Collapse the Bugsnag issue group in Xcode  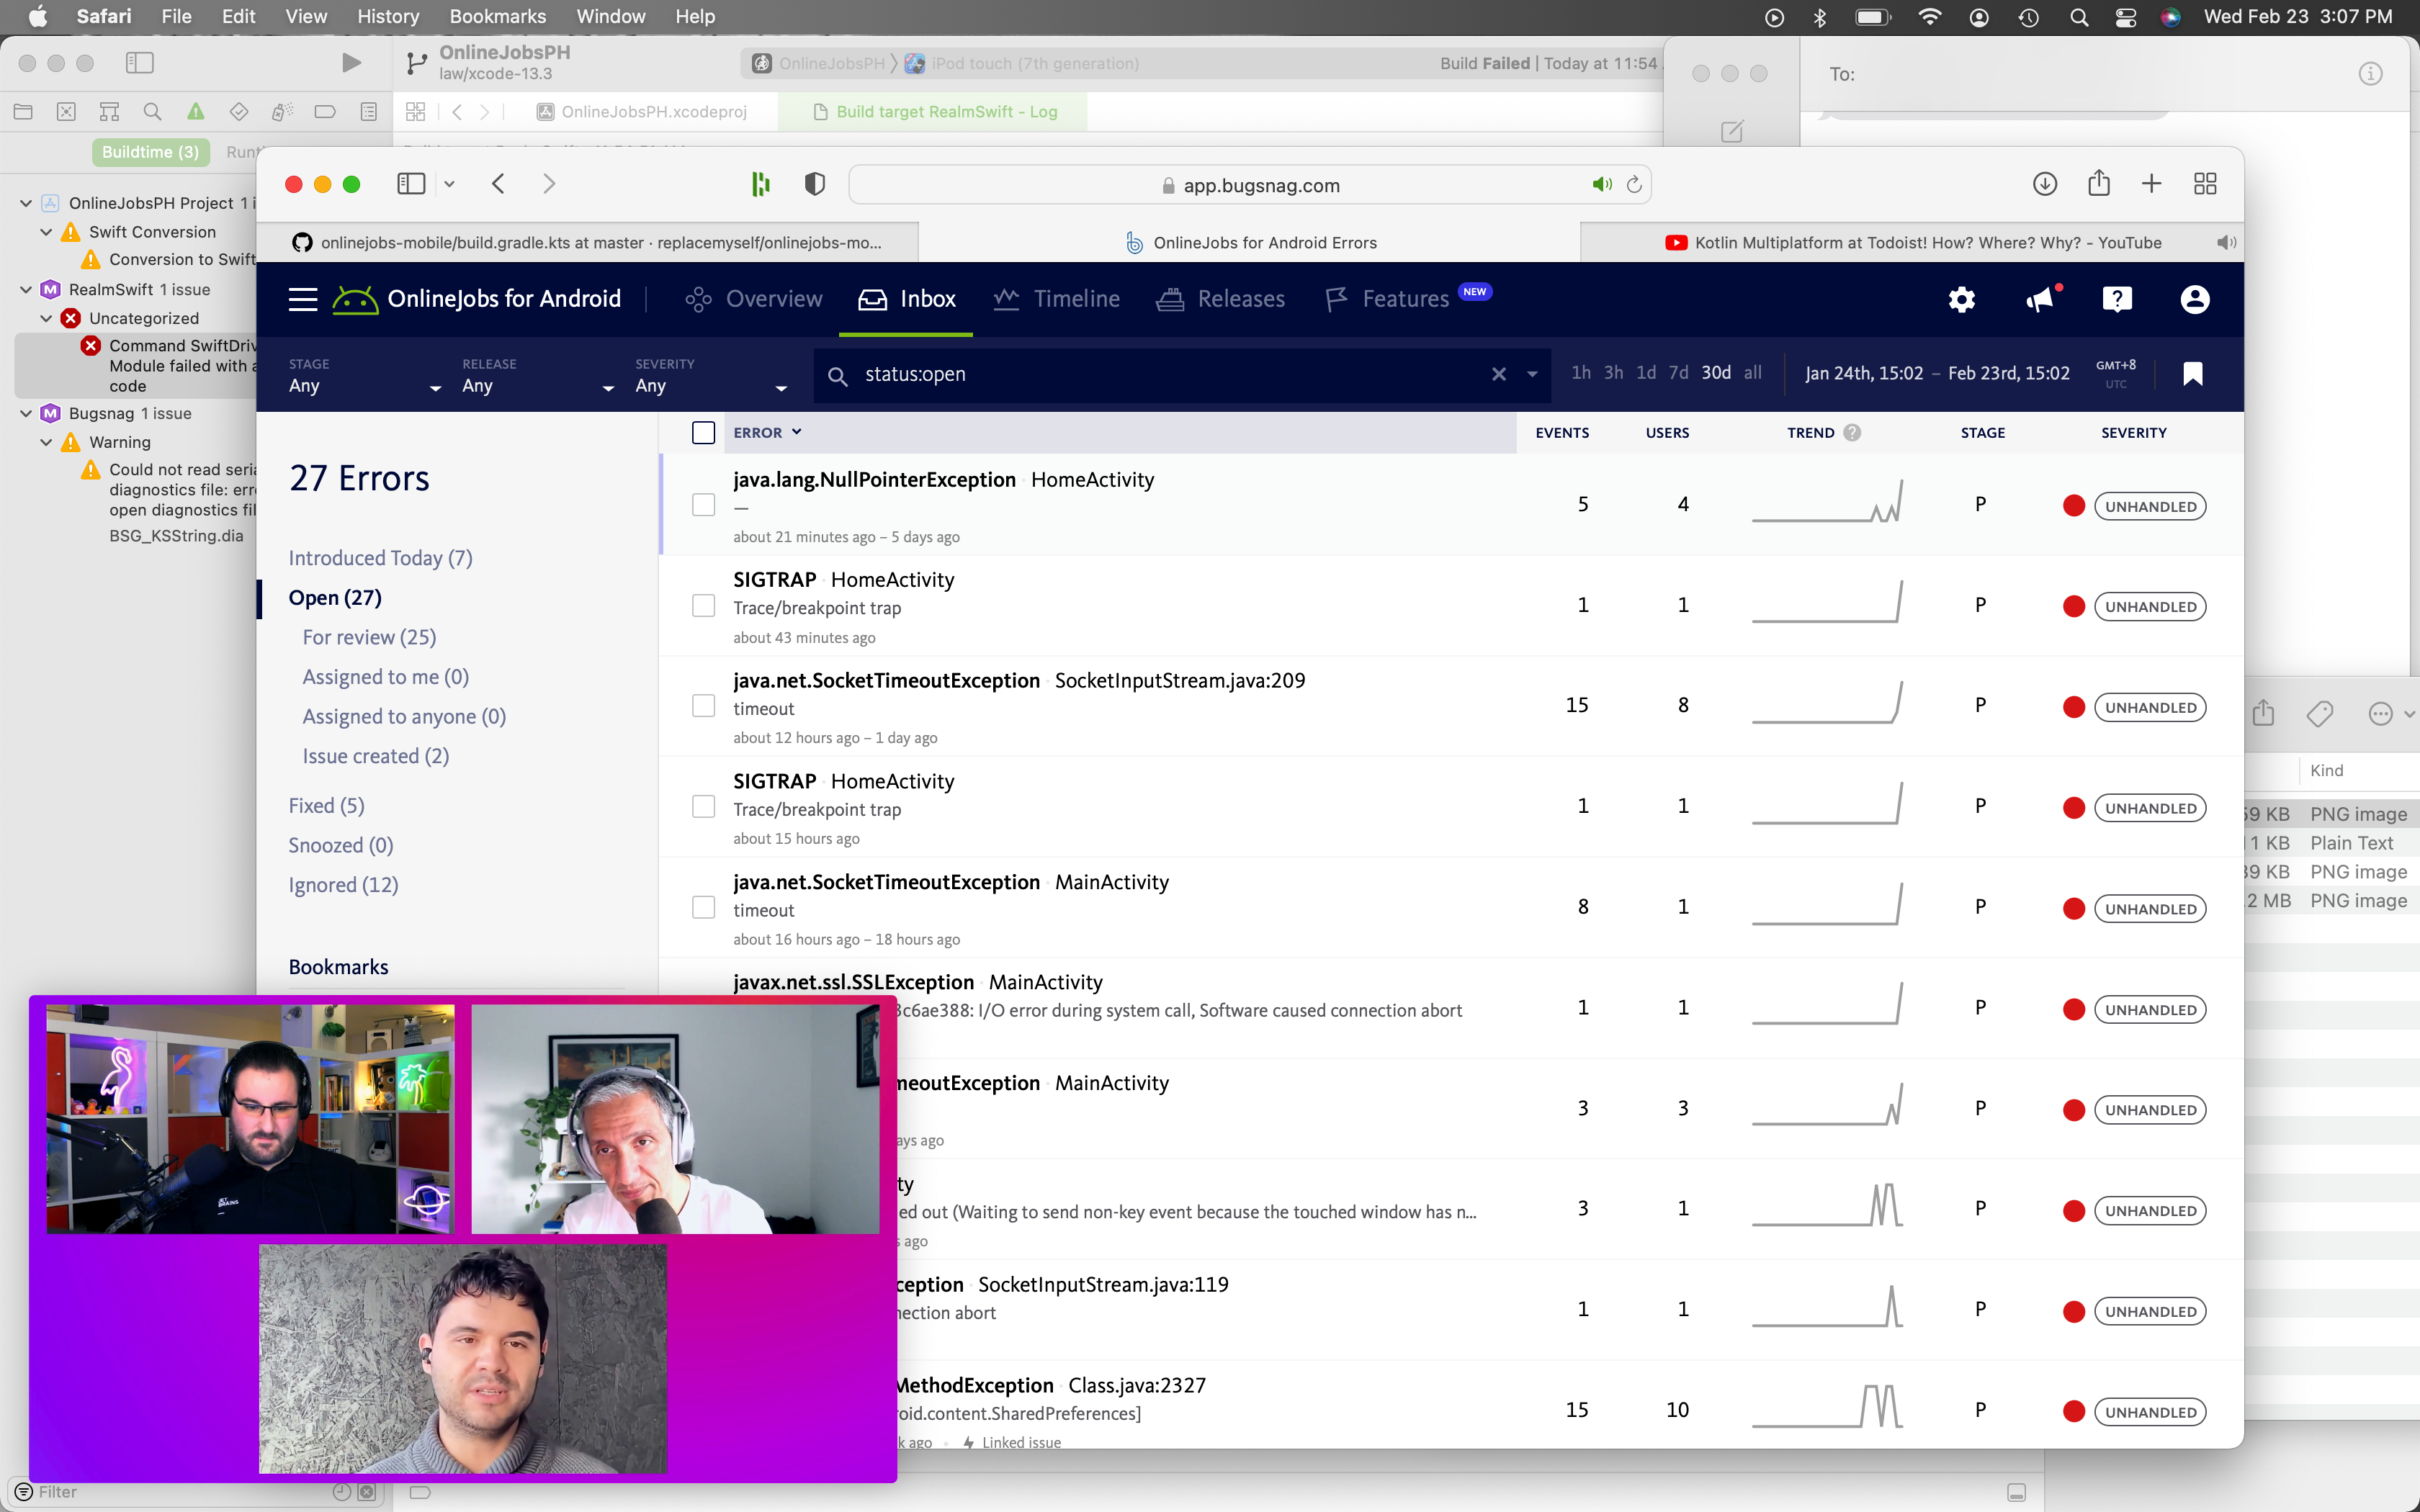click(26, 413)
